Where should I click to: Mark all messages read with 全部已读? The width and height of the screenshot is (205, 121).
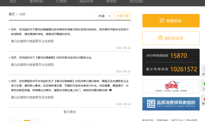pos(123,16)
